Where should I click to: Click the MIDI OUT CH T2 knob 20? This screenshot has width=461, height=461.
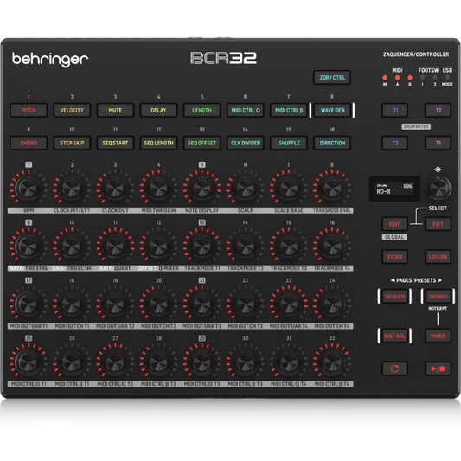158,304
